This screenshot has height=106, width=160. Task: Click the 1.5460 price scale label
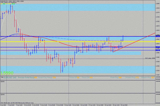tap(158, 52)
